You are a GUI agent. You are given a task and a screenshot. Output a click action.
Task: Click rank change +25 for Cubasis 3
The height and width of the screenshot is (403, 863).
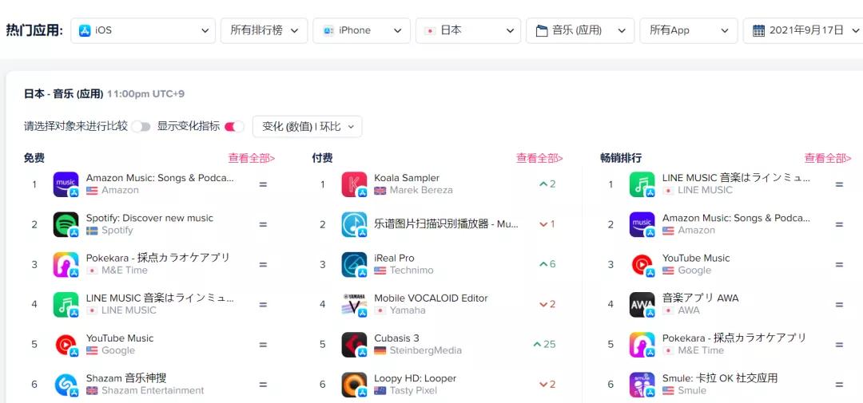pos(544,345)
